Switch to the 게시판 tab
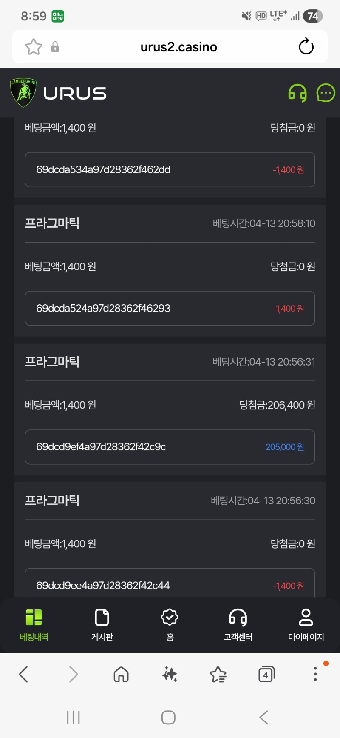The width and height of the screenshot is (340, 738). (x=102, y=624)
